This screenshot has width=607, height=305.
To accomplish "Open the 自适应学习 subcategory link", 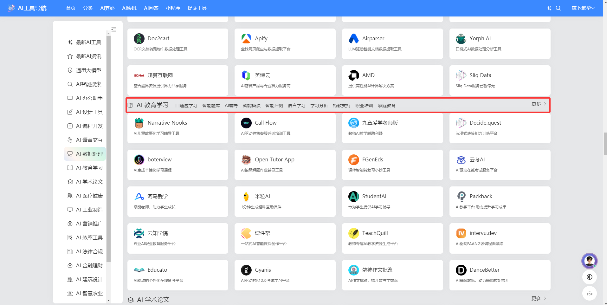I will [186, 106].
